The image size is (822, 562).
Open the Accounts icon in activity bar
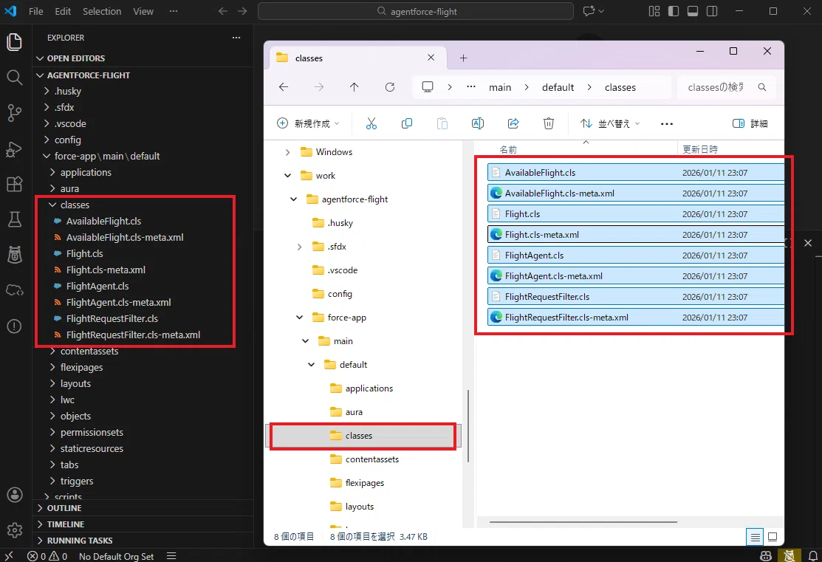point(14,494)
